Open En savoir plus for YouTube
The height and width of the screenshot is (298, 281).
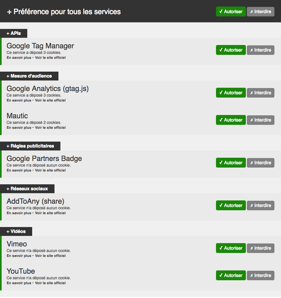click(19, 283)
